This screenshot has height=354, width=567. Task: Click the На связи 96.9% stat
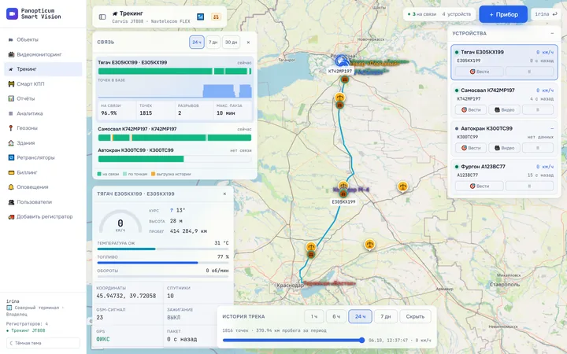[116, 109]
